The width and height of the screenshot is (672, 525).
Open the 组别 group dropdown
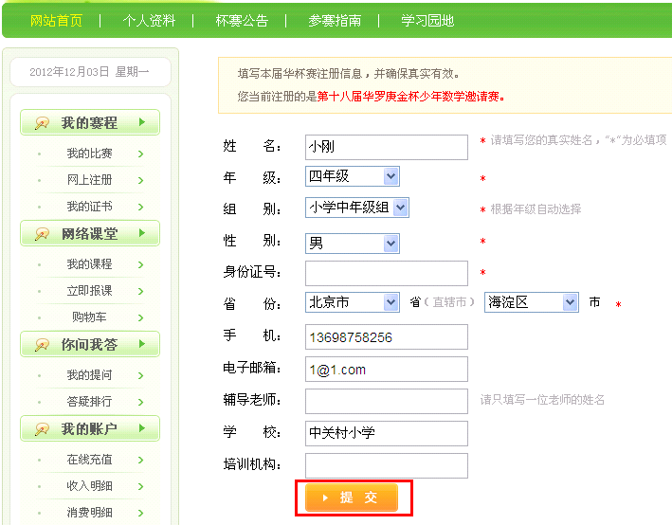coord(399,208)
